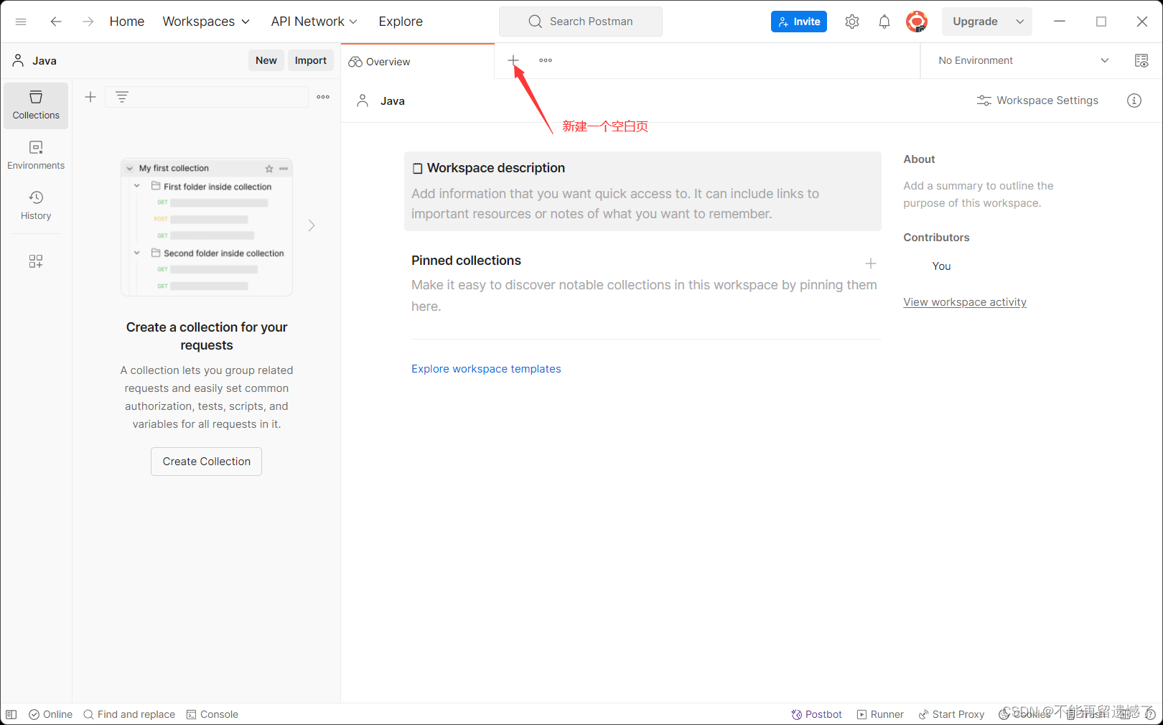Open the user avatar menu
Screen dimensions: 1163x725
point(917,22)
